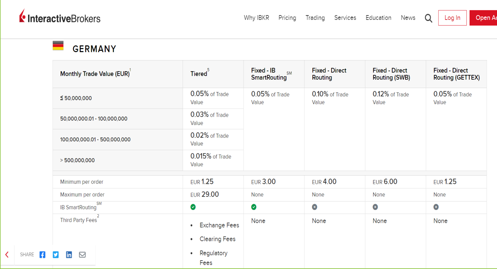The width and height of the screenshot is (497, 269).
Task: Open the Education menu
Action: click(378, 18)
